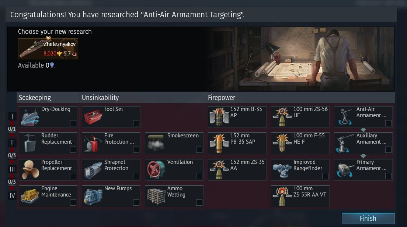Check the Engine Maintenance box
Screen dimensions: 407x227
coord(73,202)
